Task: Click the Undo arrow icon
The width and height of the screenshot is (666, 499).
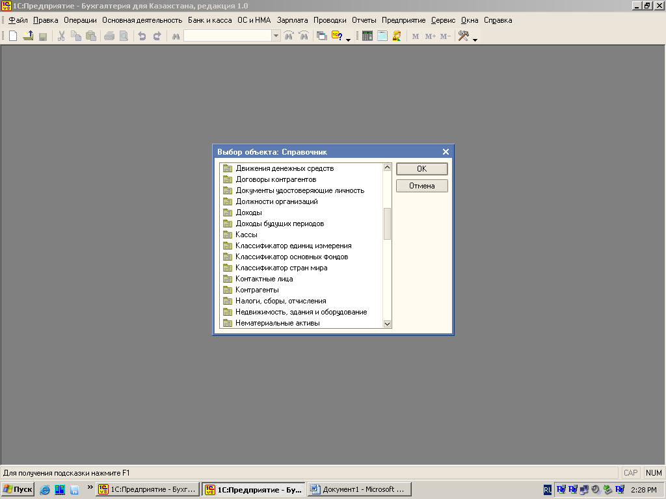Action: pos(142,36)
